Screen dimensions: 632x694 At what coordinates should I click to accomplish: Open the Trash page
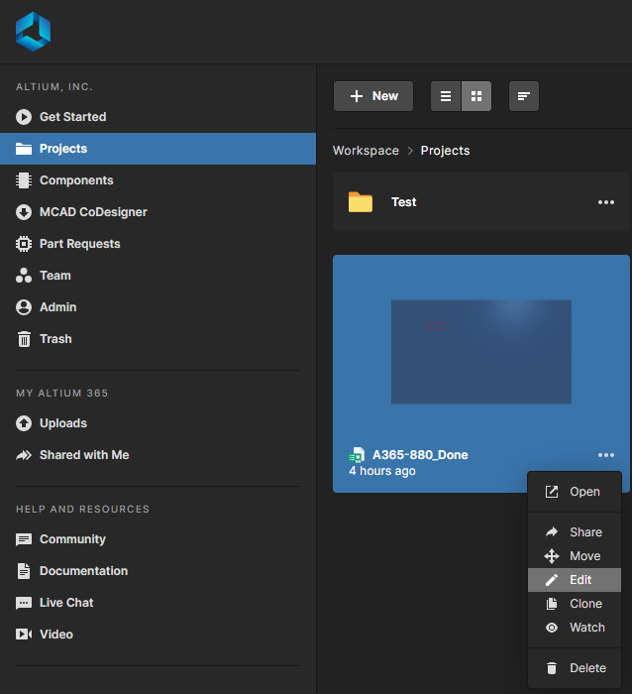point(158,339)
